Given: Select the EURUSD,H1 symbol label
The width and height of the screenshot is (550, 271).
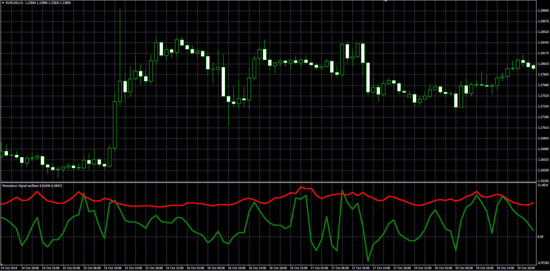Looking at the screenshot, I should coord(15,3).
